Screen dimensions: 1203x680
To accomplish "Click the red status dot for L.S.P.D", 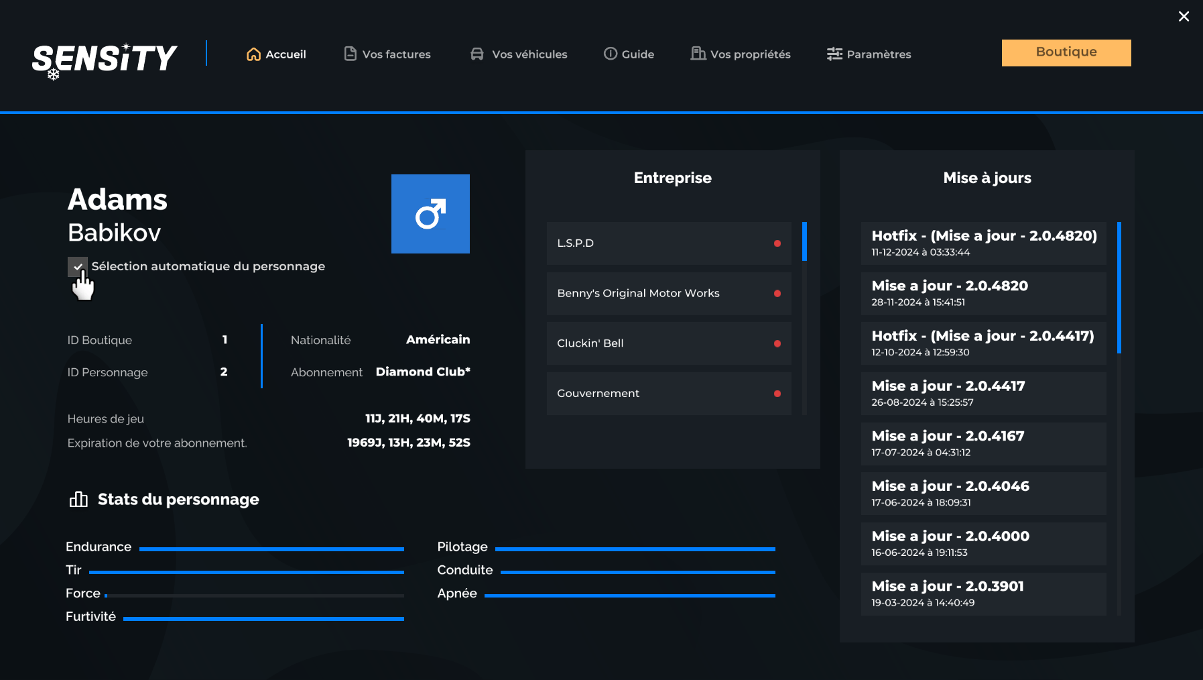I will [x=777, y=243].
